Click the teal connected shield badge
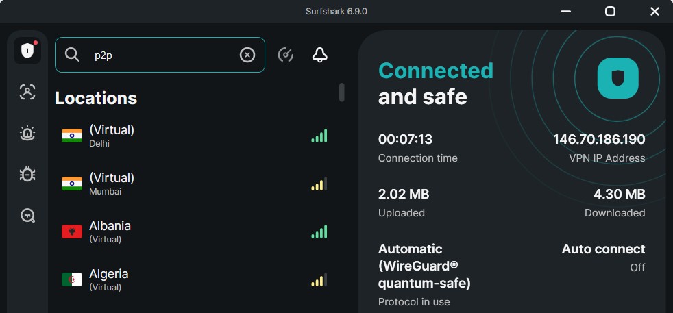Screen dimensions: 673x313 [617, 78]
